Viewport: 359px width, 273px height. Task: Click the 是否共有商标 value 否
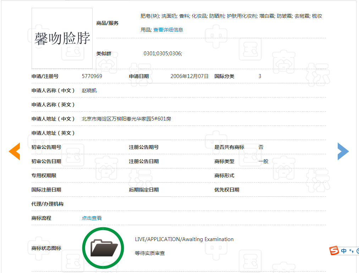(261, 147)
